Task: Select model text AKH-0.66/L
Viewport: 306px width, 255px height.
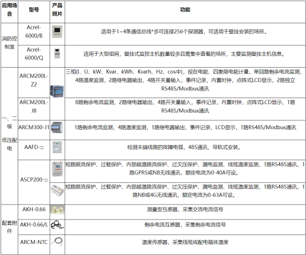Action: point(34,225)
